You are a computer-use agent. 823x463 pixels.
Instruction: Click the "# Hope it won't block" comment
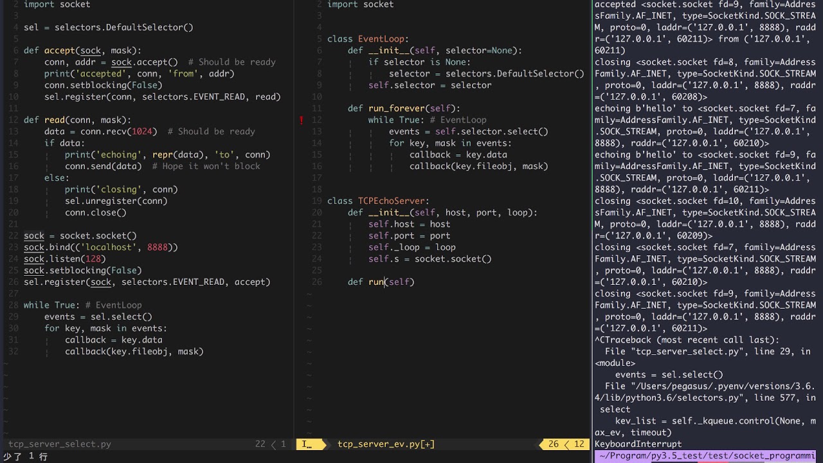[206, 167]
